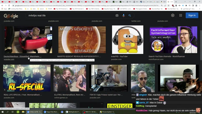Open the Apps bookmarks bar shortcut
The height and width of the screenshot is (114, 202).
point(4,9)
